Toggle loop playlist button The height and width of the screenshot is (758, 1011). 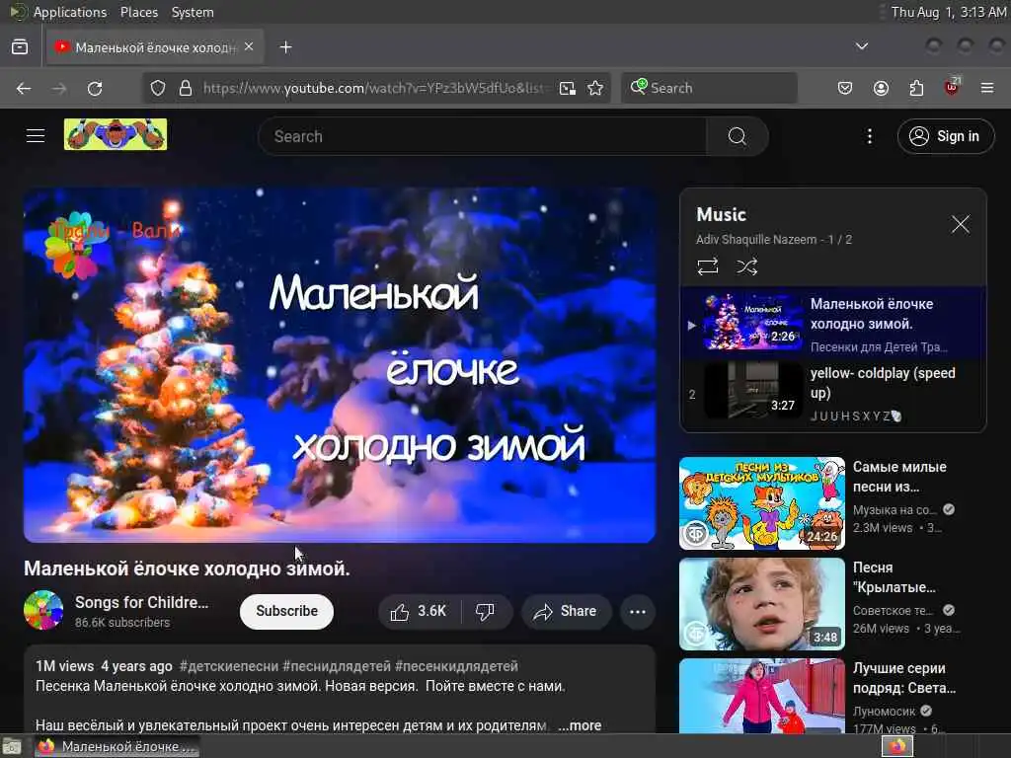click(707, 266)
